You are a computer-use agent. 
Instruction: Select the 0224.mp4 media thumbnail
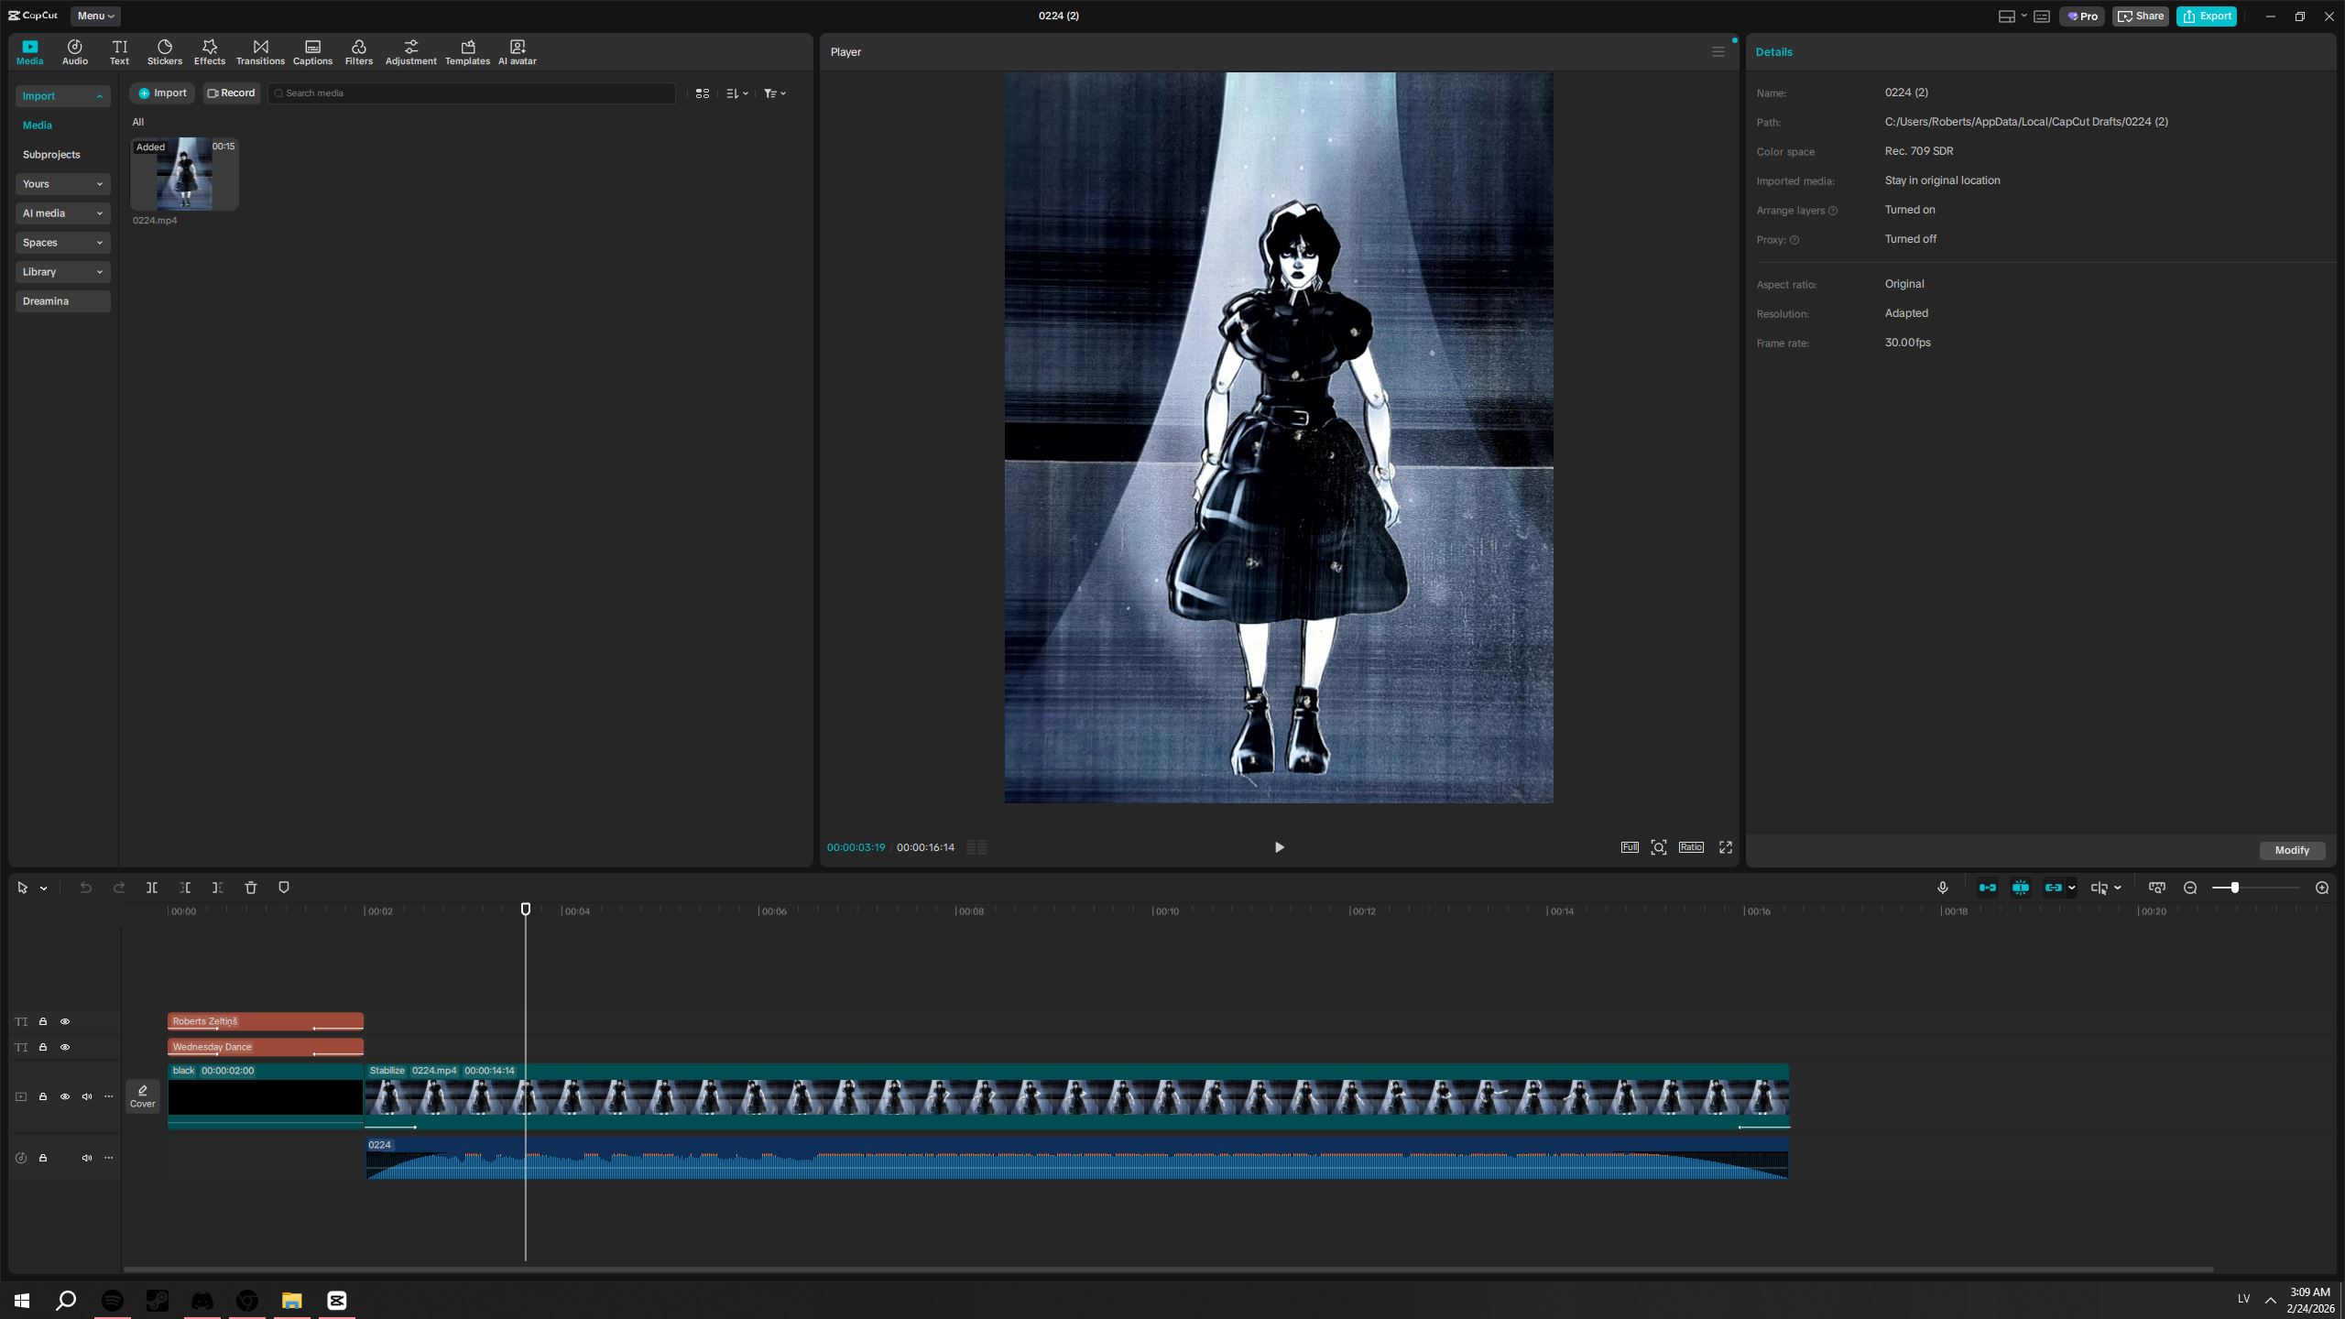[184, 174]
